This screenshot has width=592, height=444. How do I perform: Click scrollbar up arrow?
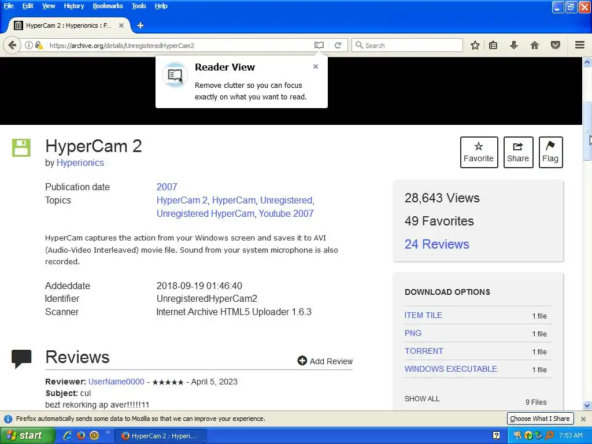(x=587, y=62)
